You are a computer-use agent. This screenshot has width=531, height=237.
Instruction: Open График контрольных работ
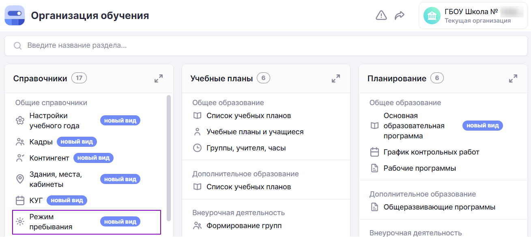432,152
